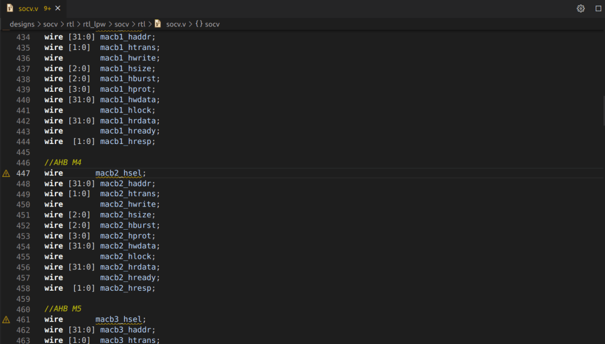This screenshot has width=605, height=344.
Task: Click the maximize square icon at top right
Action: click(x=598, y=8)
